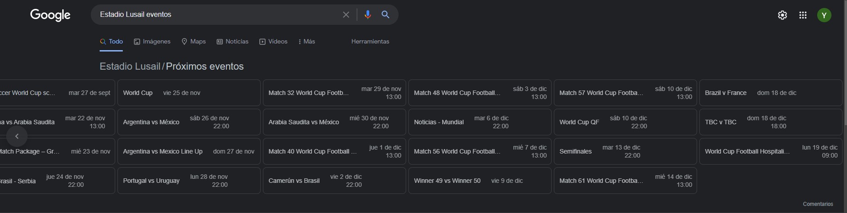The image size is (847, 213).
Task: Open the Comentarios feedback link
Action: click(818, 204)
